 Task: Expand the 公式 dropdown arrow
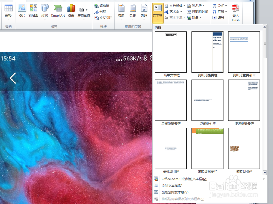(226, 6)
